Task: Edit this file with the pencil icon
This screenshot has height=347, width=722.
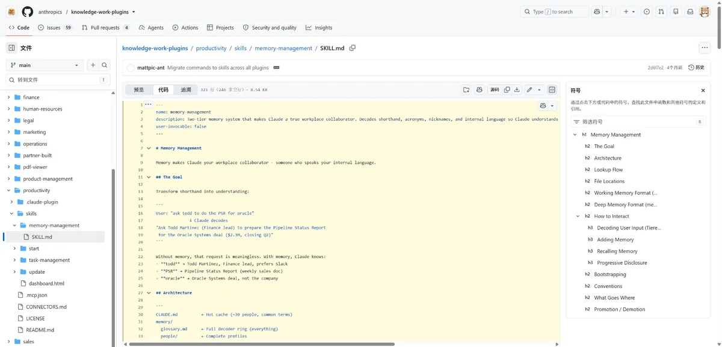Action: click(529, 90)
